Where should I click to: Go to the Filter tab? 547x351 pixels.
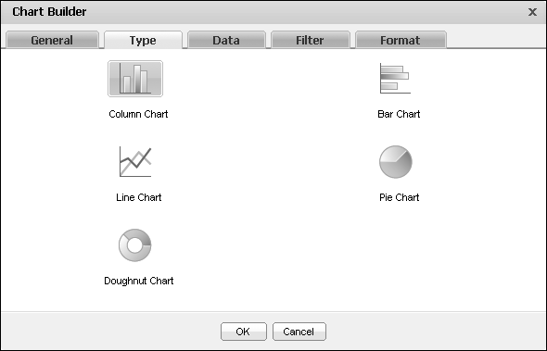[x=311, y=40]
